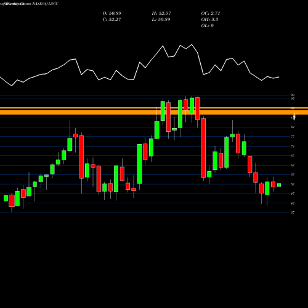Click the thick orange resistance band
The height and width of the screenshot is (308, 308).
pyautogui.click(x=154, y=112)
